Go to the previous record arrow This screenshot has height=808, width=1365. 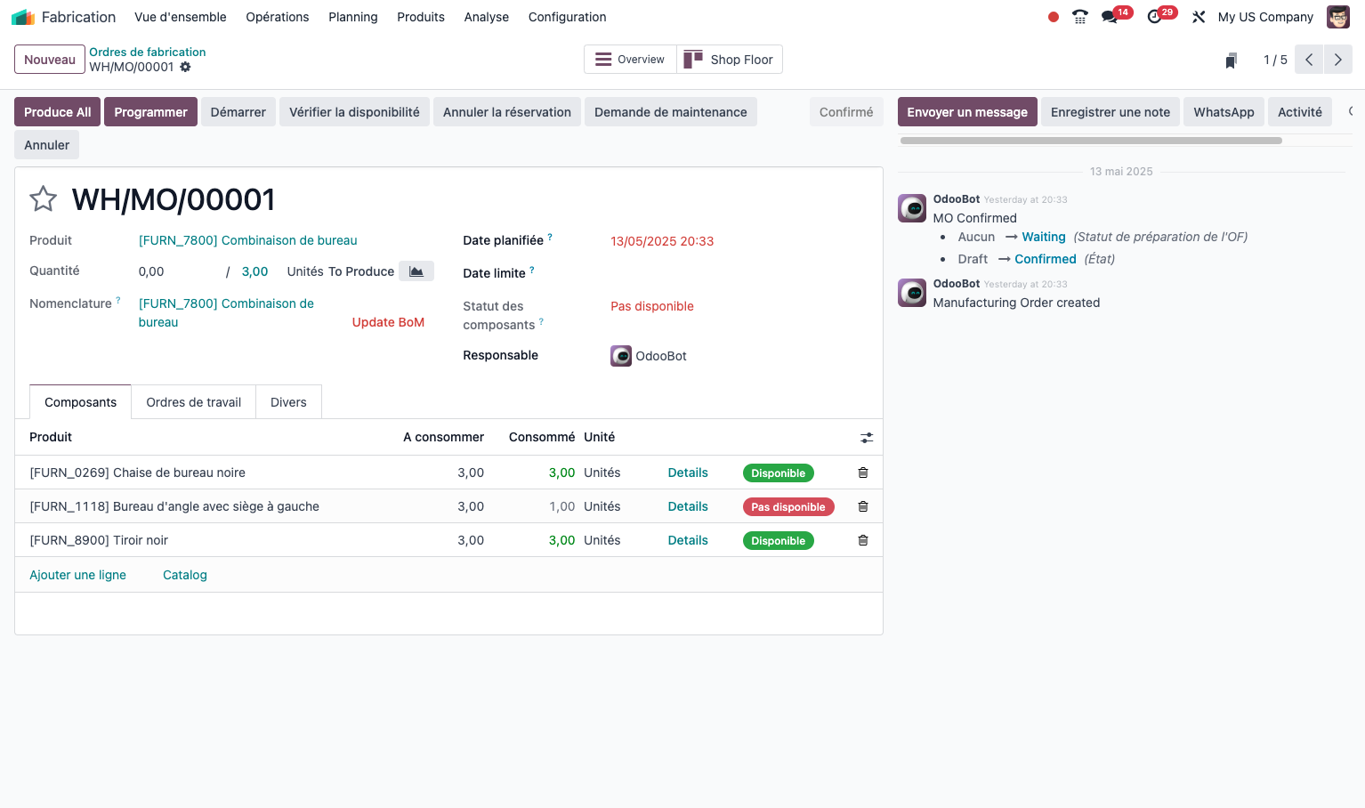point(1309,60)
